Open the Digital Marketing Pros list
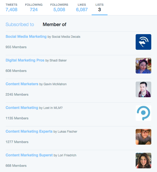157x172 pixels. 25,60
